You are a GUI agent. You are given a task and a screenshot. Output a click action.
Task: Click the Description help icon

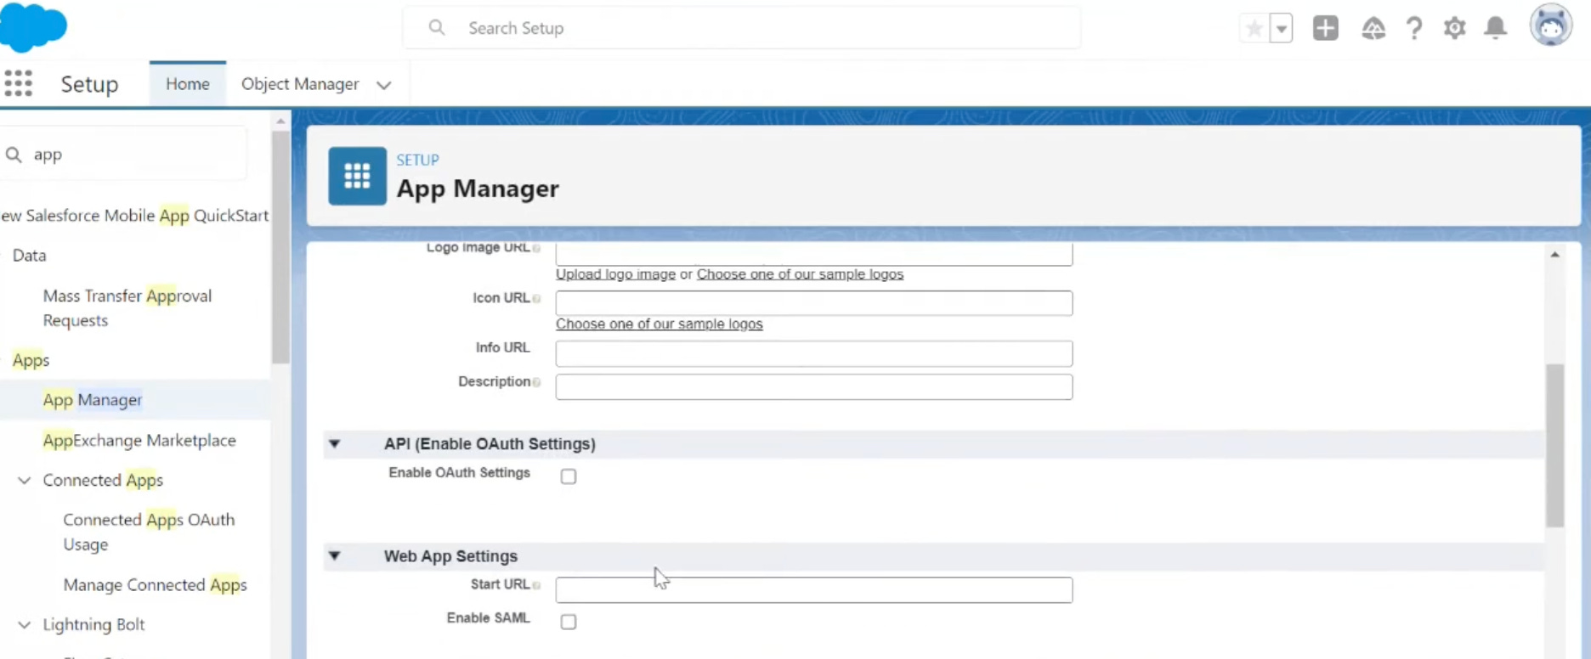(536, 382)
